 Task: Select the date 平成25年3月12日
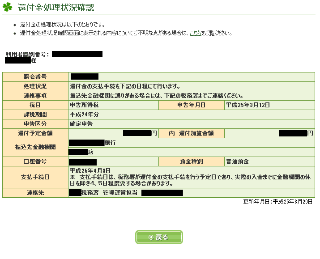coord(248,105)
